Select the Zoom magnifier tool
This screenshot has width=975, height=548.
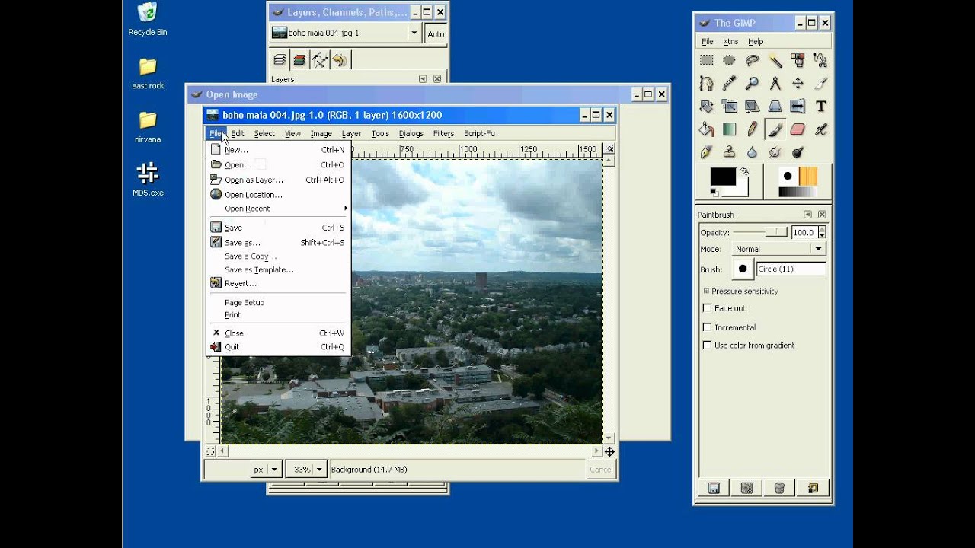pyautogui.click(x=753, y=83)
